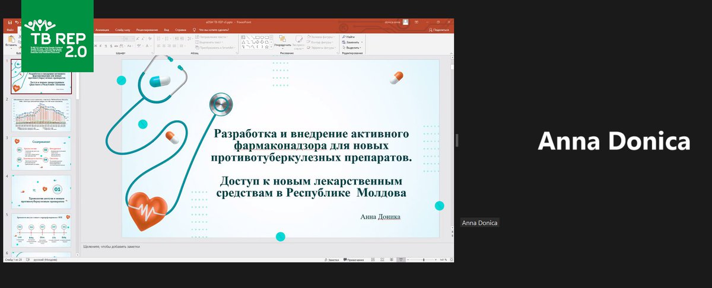Click the Normal view icon in the status bar

(373, 260)
